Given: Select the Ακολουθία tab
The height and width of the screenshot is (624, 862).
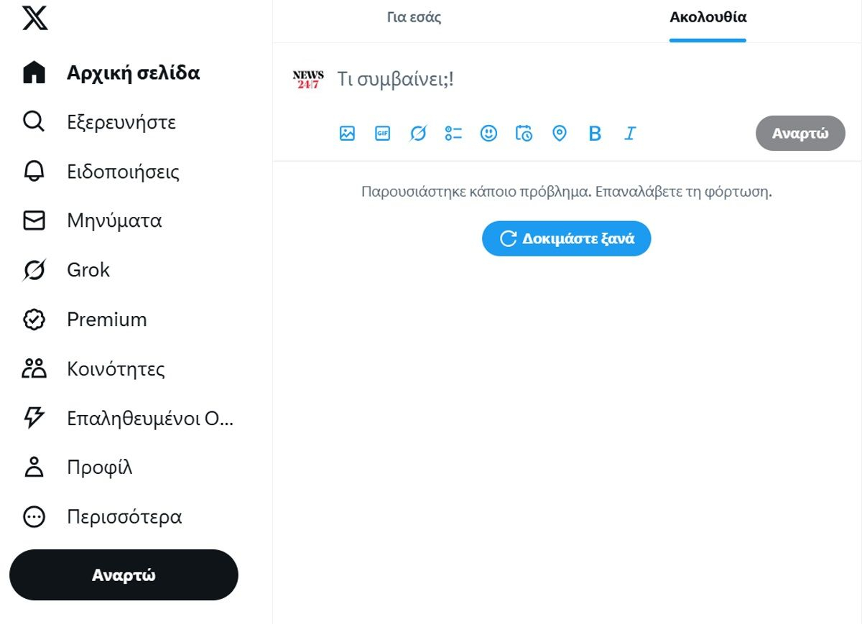Looking at the screenshot, I should [x=708, y=18].
